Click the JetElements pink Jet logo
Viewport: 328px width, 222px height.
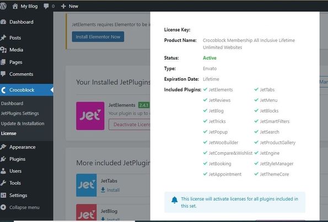pos(90,116)
